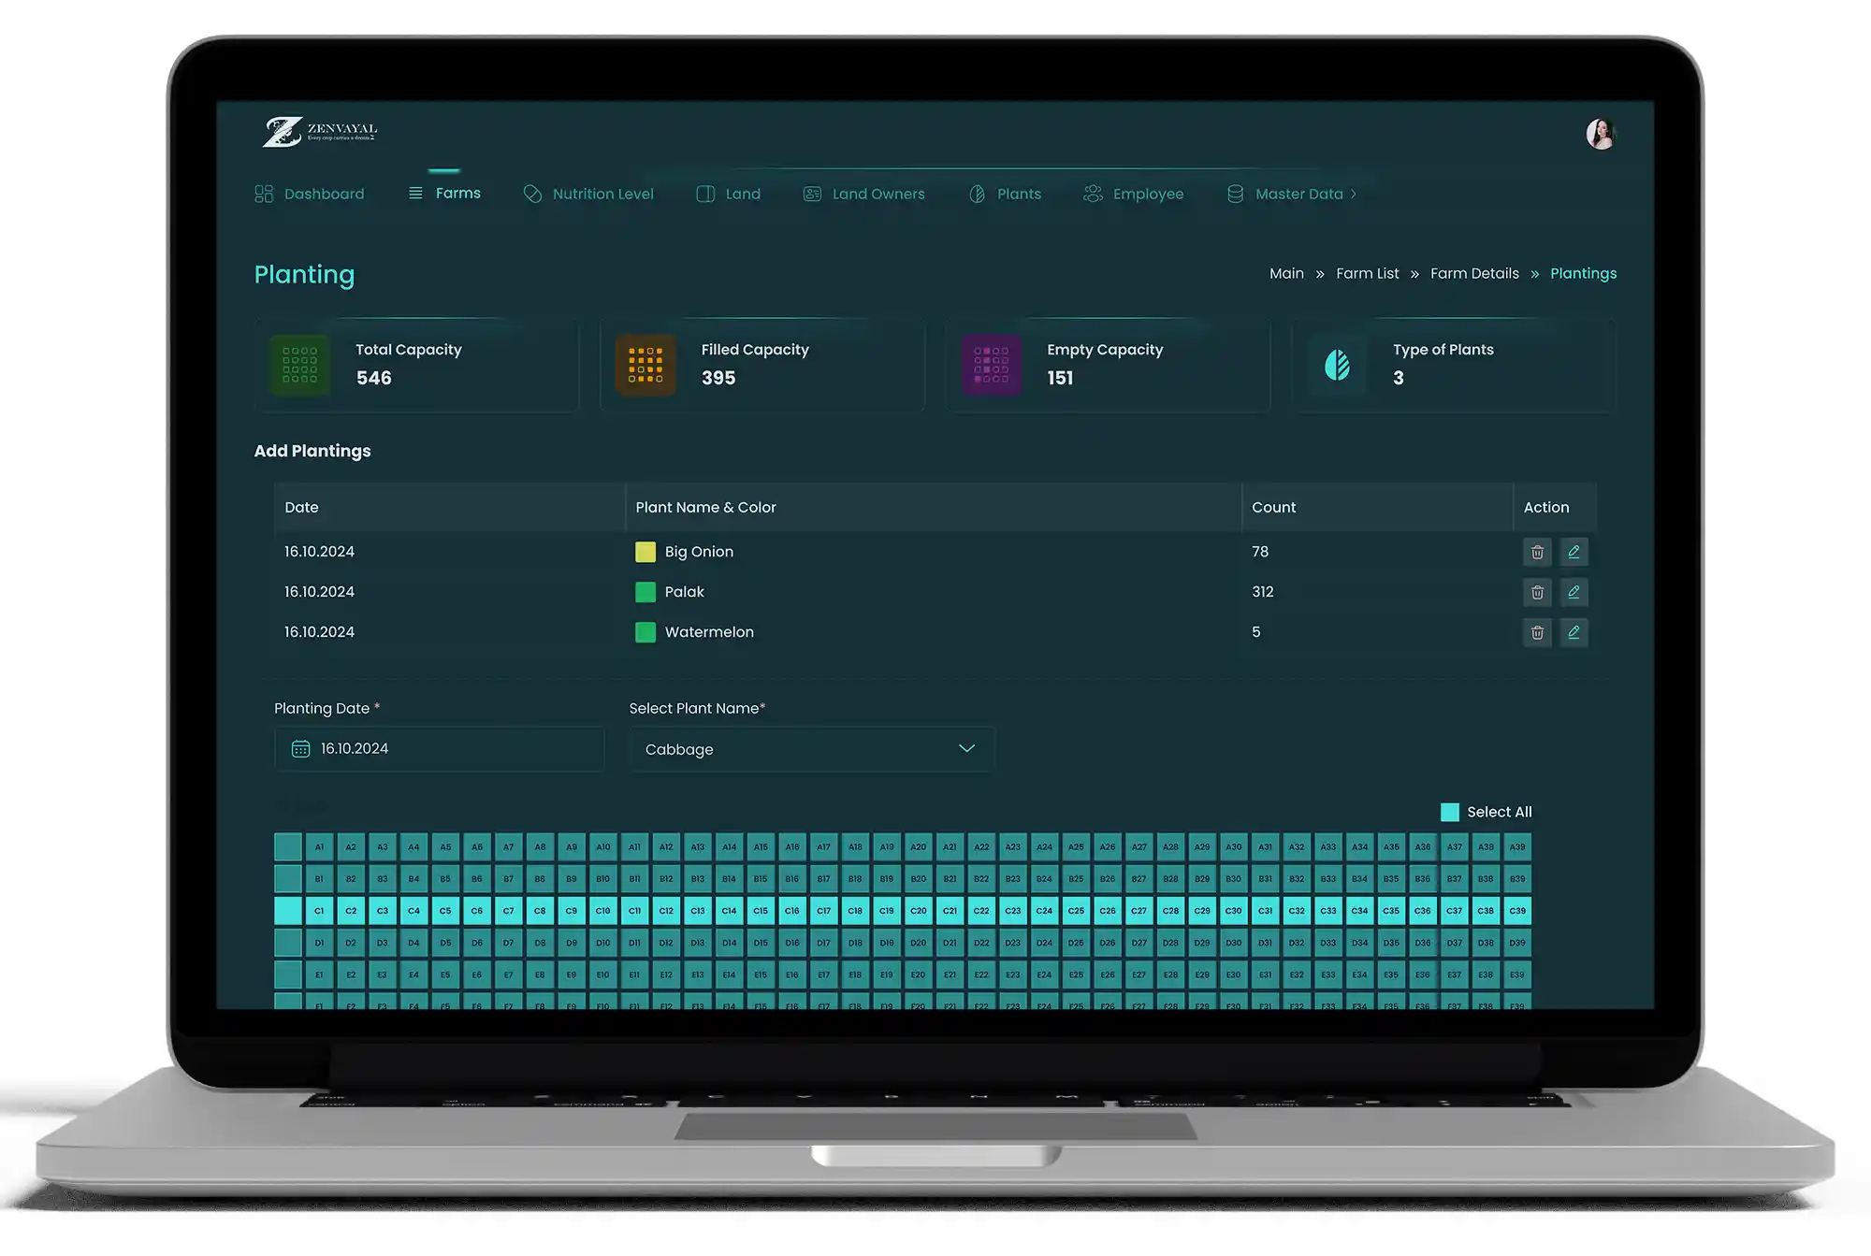
Task: Click the Zenvayal logo
Action: point(319,132)
